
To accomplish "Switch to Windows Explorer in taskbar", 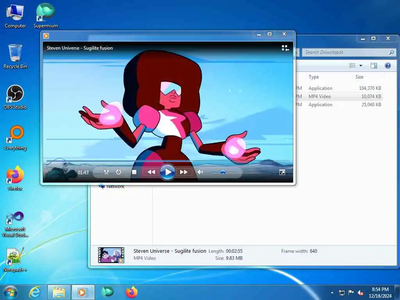I will click(59, 292).
